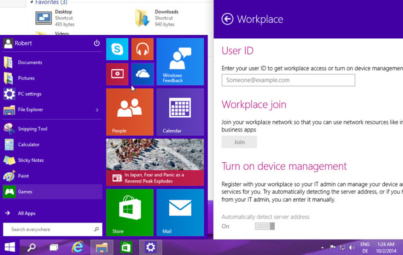The image size is (403, 255).
Task: Open Task View on the taskbar
Action: [54, 247]
